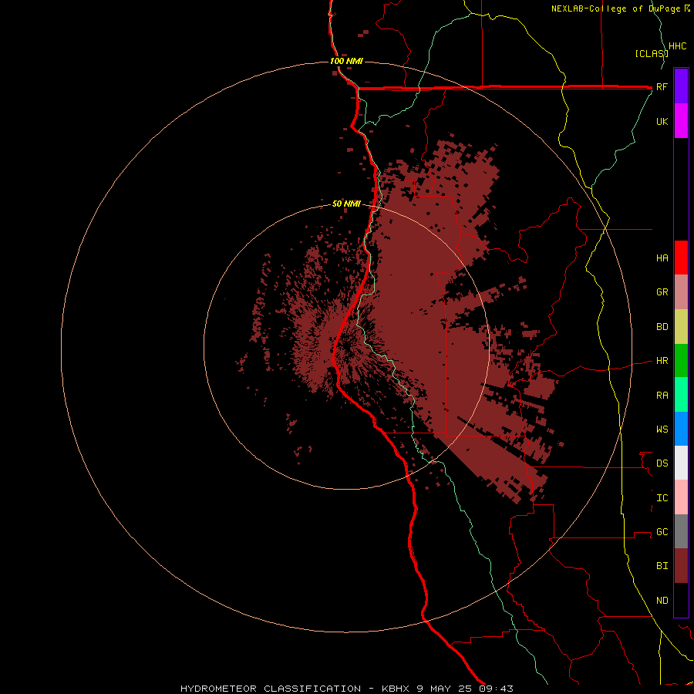The image size is (694, 694).
Task: Click the RF purple legend swatch
Action: (681, 86)
